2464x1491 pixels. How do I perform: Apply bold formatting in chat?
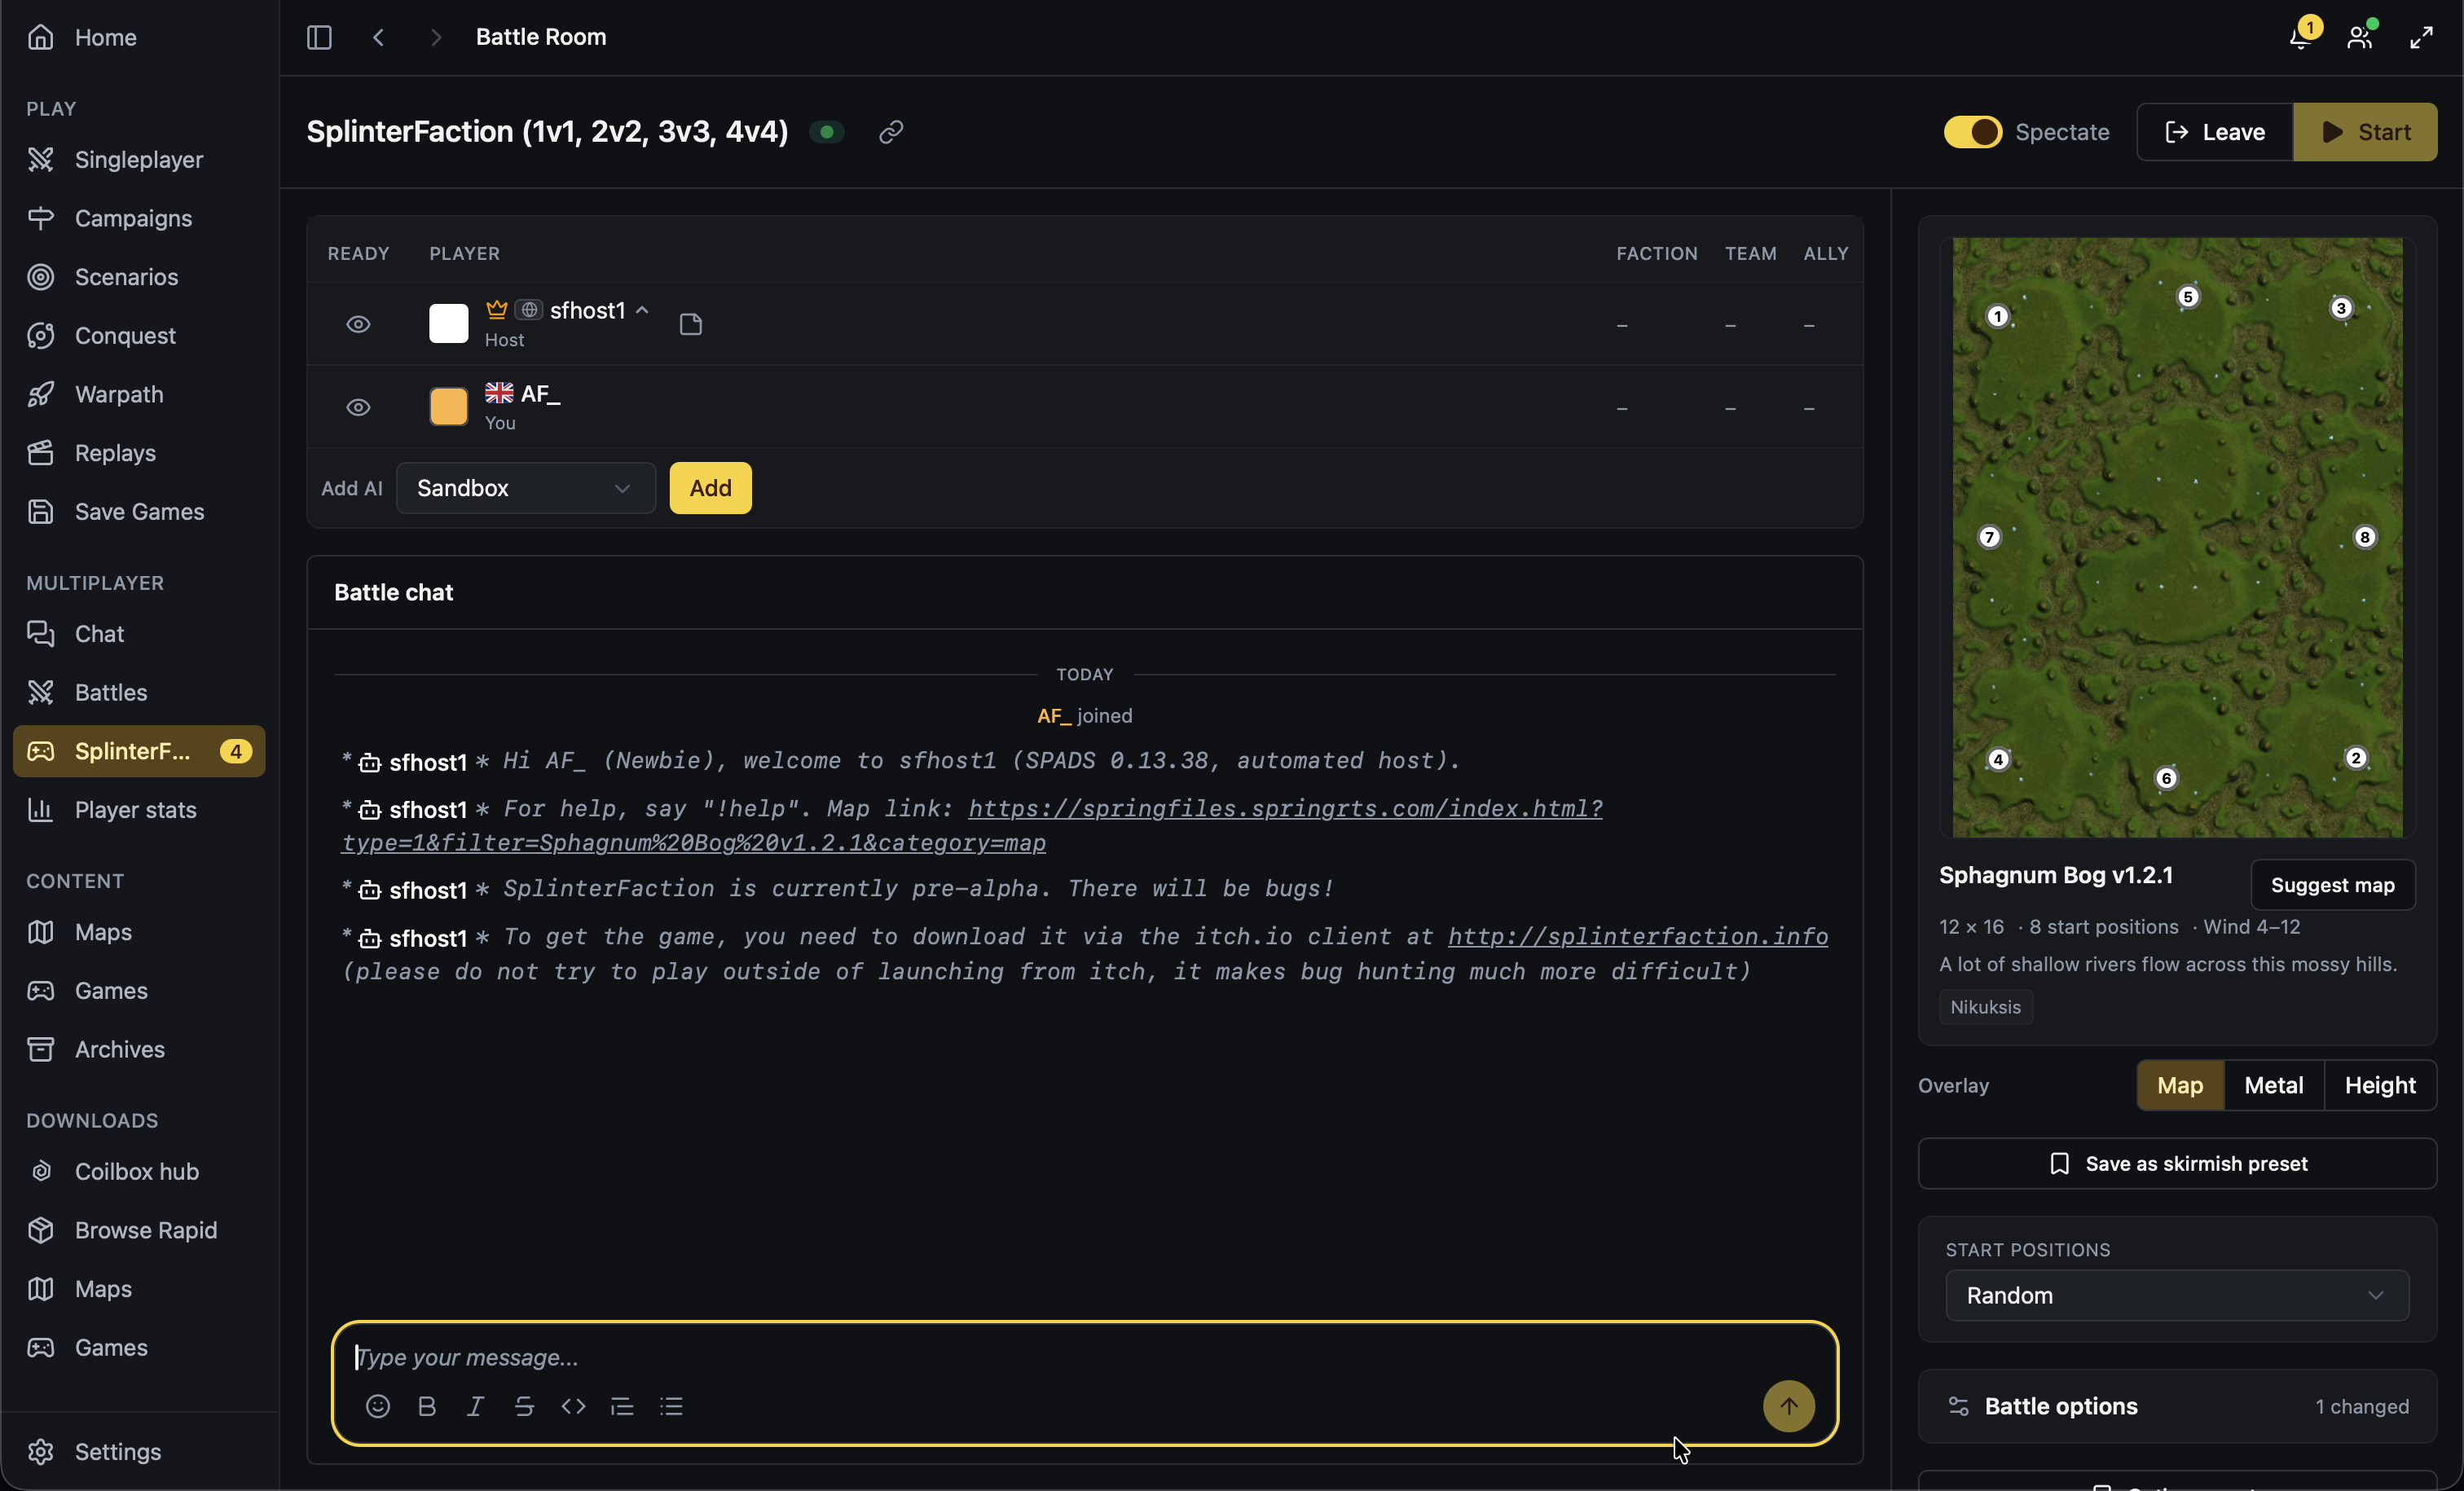point(427,1406)
